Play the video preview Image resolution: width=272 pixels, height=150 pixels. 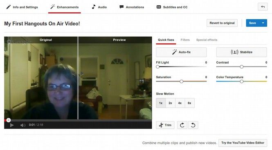12,125
